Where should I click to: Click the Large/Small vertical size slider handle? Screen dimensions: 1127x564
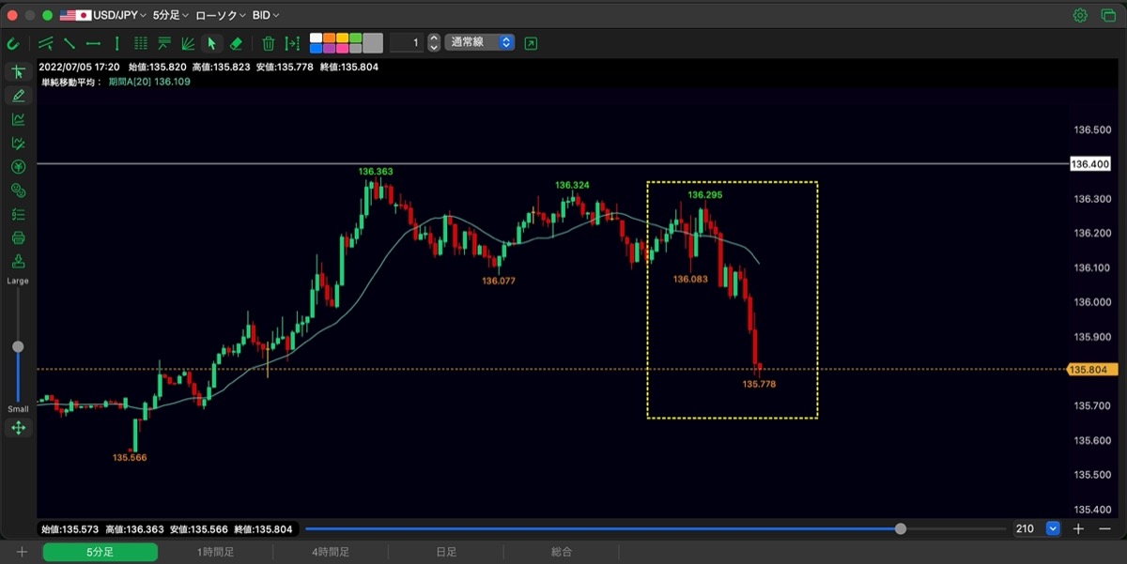pyautogui.click(x=18, y=347)
